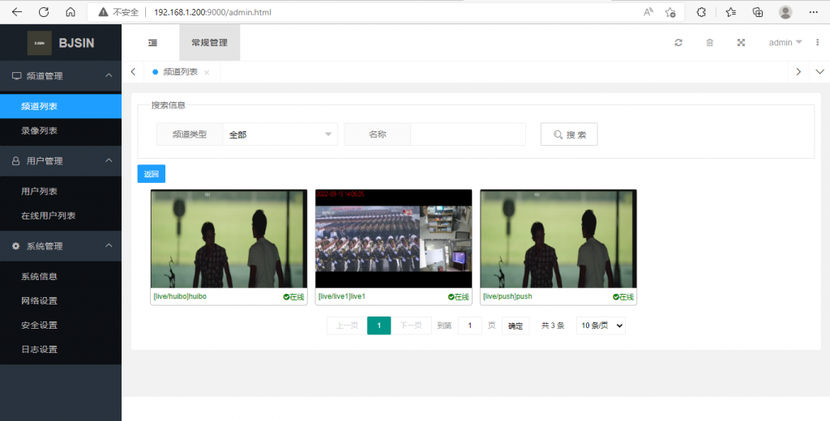Click the 搜索 search button

pyautogui.click(x=569, y=134)
